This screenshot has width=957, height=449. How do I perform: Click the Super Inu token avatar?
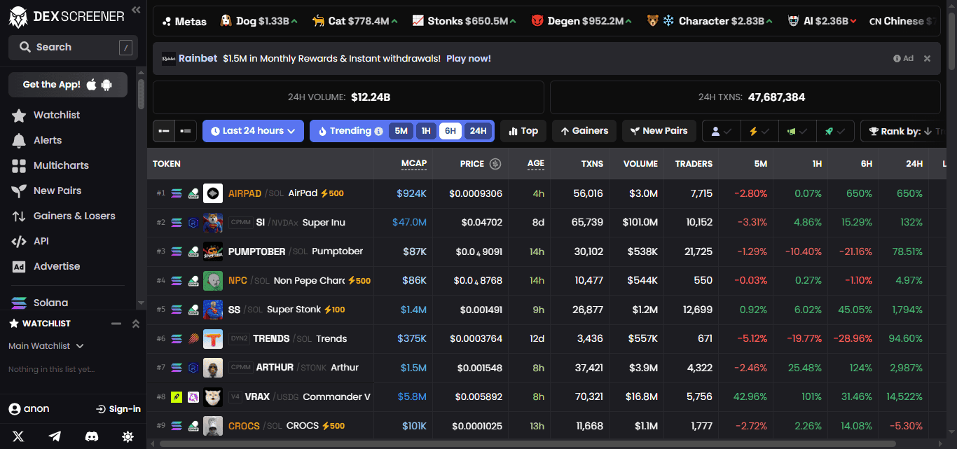coord(213,222)
